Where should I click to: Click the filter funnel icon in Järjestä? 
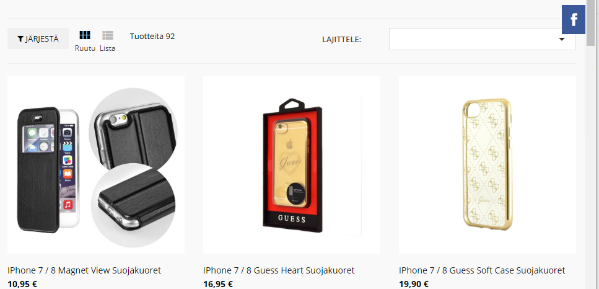coord(20,39)
